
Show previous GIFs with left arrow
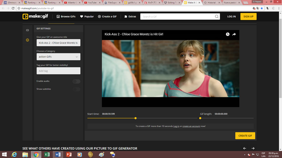point(245,148)
